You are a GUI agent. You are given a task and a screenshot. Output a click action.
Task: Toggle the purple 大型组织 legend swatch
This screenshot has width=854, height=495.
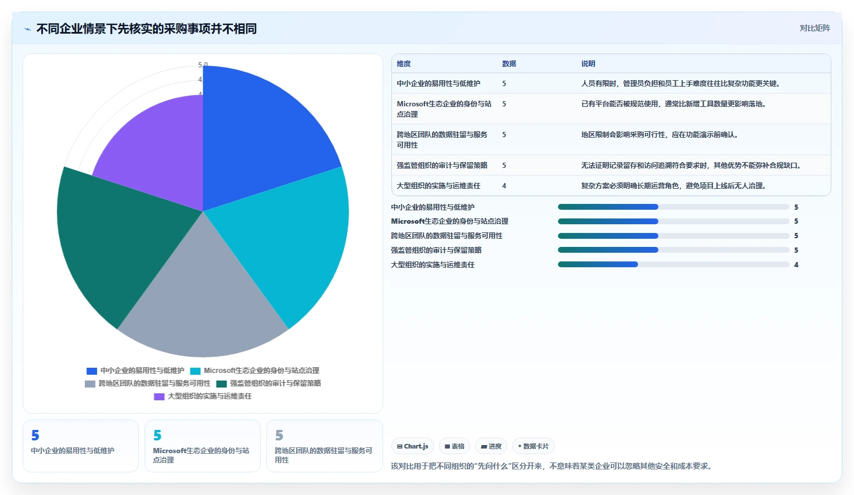tap(159, 396)
